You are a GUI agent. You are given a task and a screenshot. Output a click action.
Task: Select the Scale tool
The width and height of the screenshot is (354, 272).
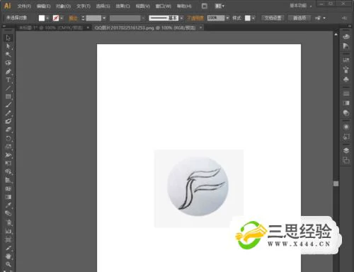point(8,147)
